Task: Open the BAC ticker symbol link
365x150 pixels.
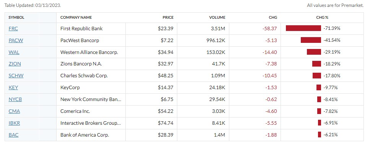Action: [13, 135]
